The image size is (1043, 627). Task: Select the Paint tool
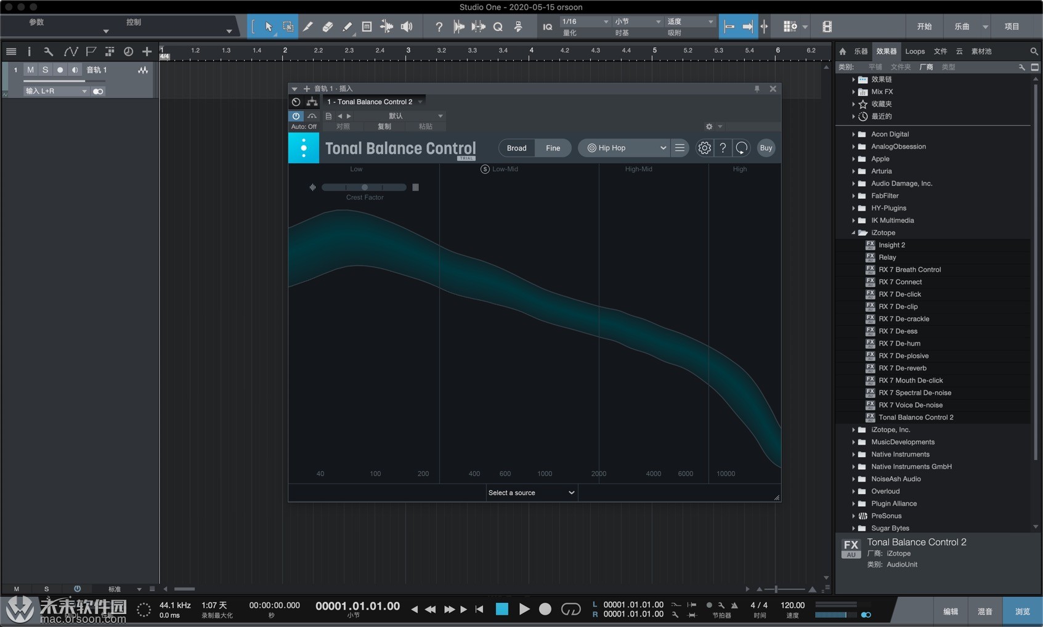pos(347,26)
